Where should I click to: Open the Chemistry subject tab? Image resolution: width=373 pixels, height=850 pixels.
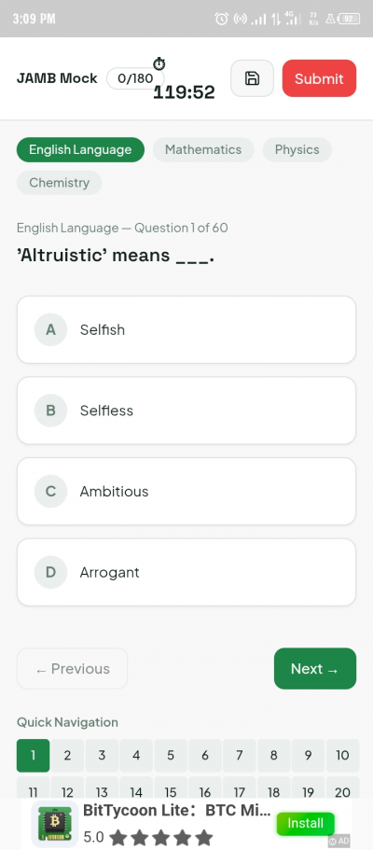(59, 183)
